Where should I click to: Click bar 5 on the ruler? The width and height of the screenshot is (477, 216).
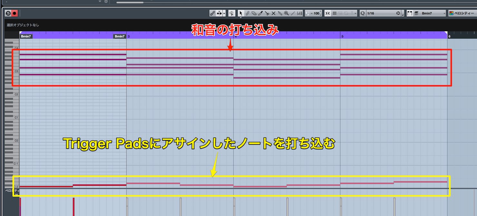[342, 36]
